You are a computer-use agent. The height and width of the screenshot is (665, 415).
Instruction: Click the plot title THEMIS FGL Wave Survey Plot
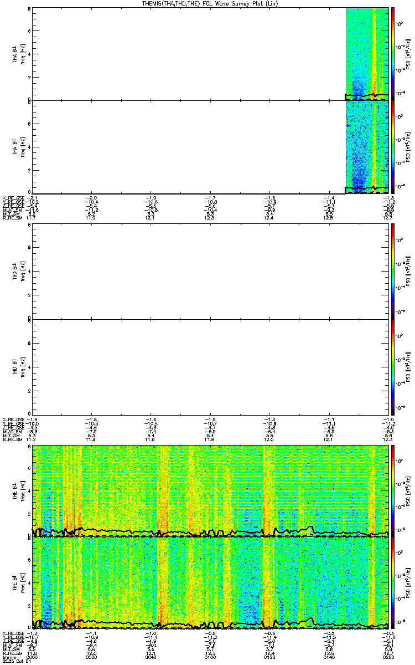pos(211,3)
